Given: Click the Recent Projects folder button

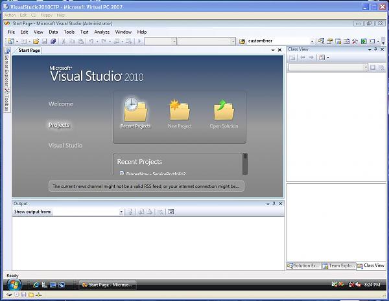Looking at the screenshot, I should click(136, 113).
